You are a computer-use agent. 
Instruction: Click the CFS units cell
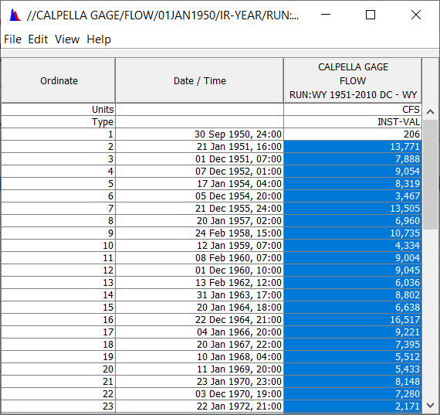tap(353, 110)
